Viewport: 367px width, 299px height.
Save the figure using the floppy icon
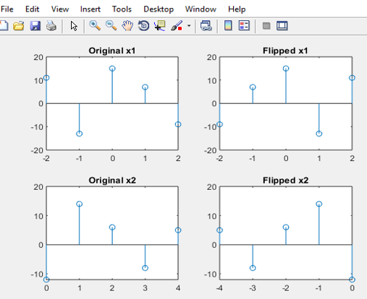pos(35,25)
